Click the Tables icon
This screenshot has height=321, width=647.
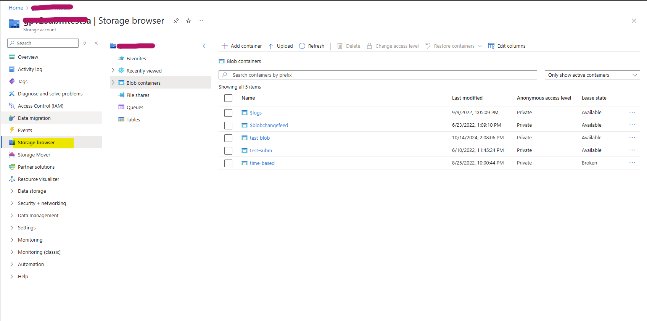[x=121, y=119]
